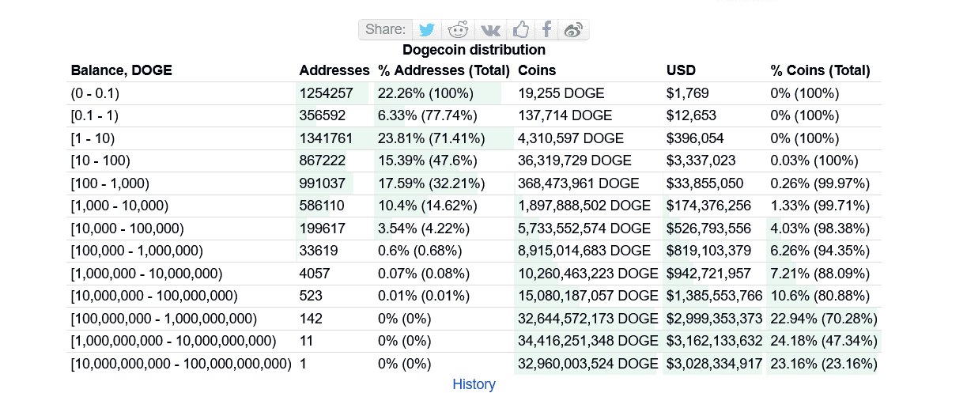
Task: Share via the VK icon
Action: point(490,30)
